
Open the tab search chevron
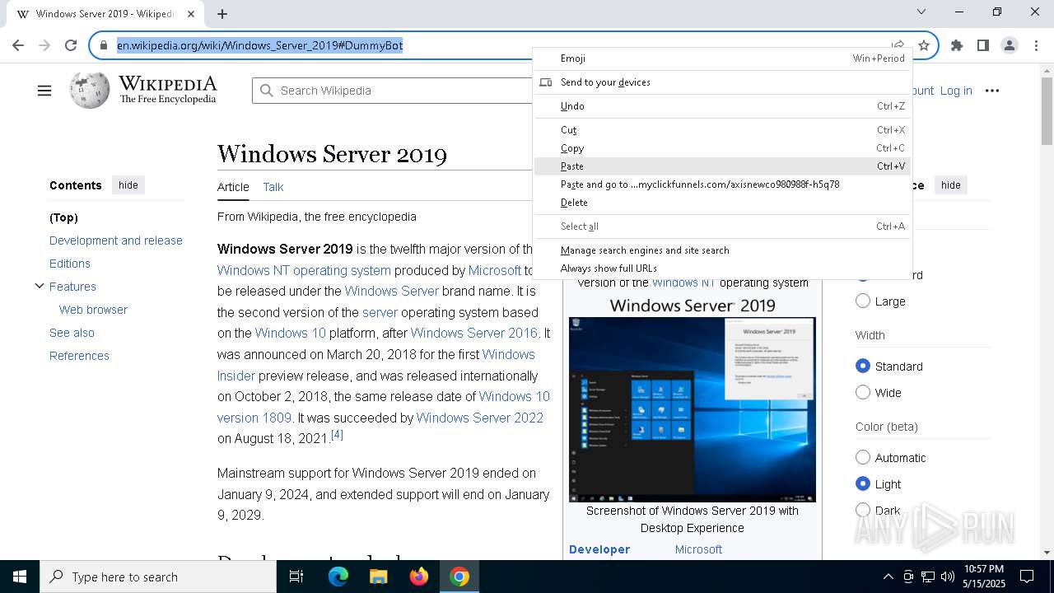click(x=921, y=12)
